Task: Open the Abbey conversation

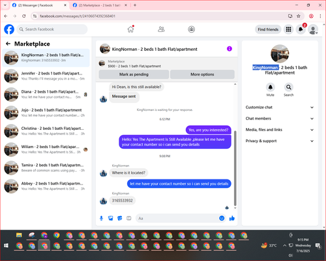Action: tap(46, 186)
